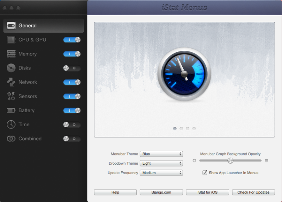The width and height of the screenshot is (282, 202).
Task: Click the minimum opacity circle icon
Action: click(x=194, y=160)
